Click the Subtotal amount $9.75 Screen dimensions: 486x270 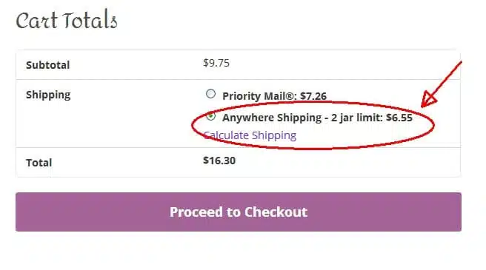(x=216, y=63)
